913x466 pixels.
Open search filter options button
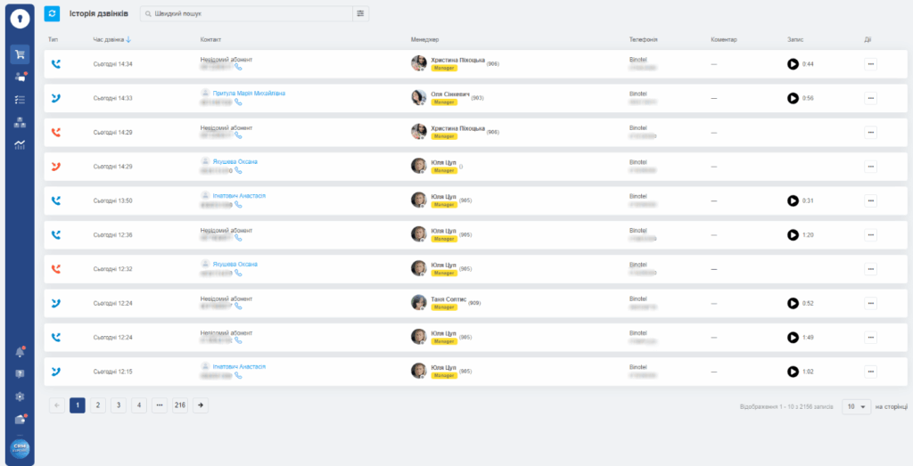pyautogui.click(x=360, y=13)
